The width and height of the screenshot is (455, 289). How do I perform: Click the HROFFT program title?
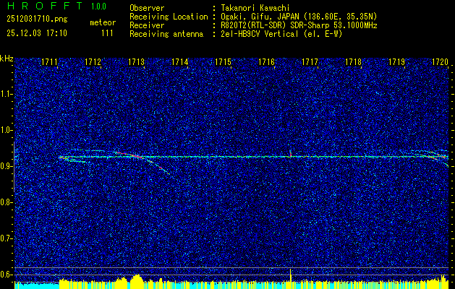coord(45,6)
